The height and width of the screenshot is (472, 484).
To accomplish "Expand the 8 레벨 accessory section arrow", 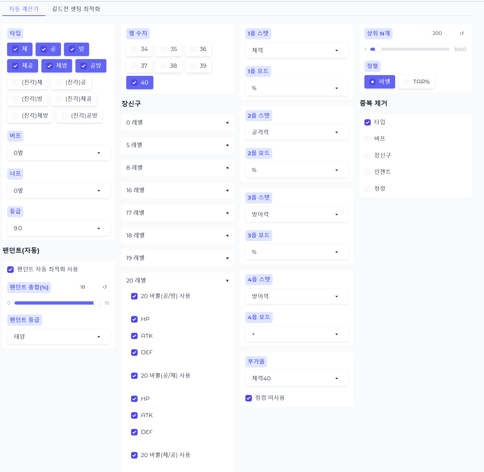I will [227, 168].
